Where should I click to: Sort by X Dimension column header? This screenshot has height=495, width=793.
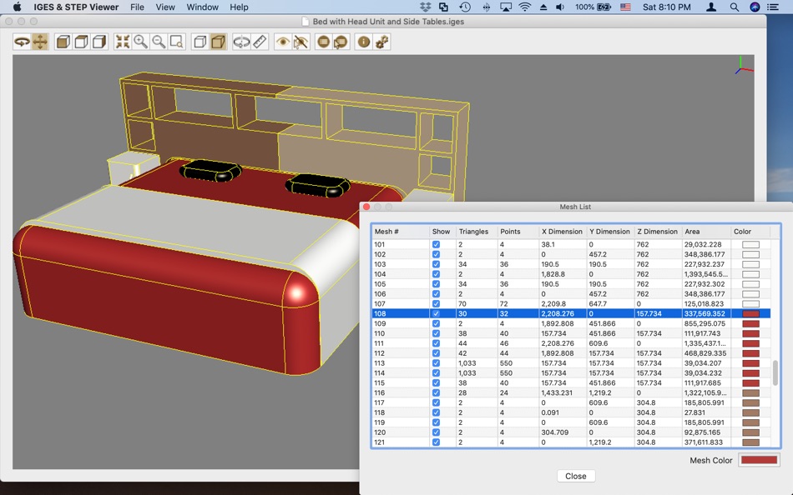562,232
